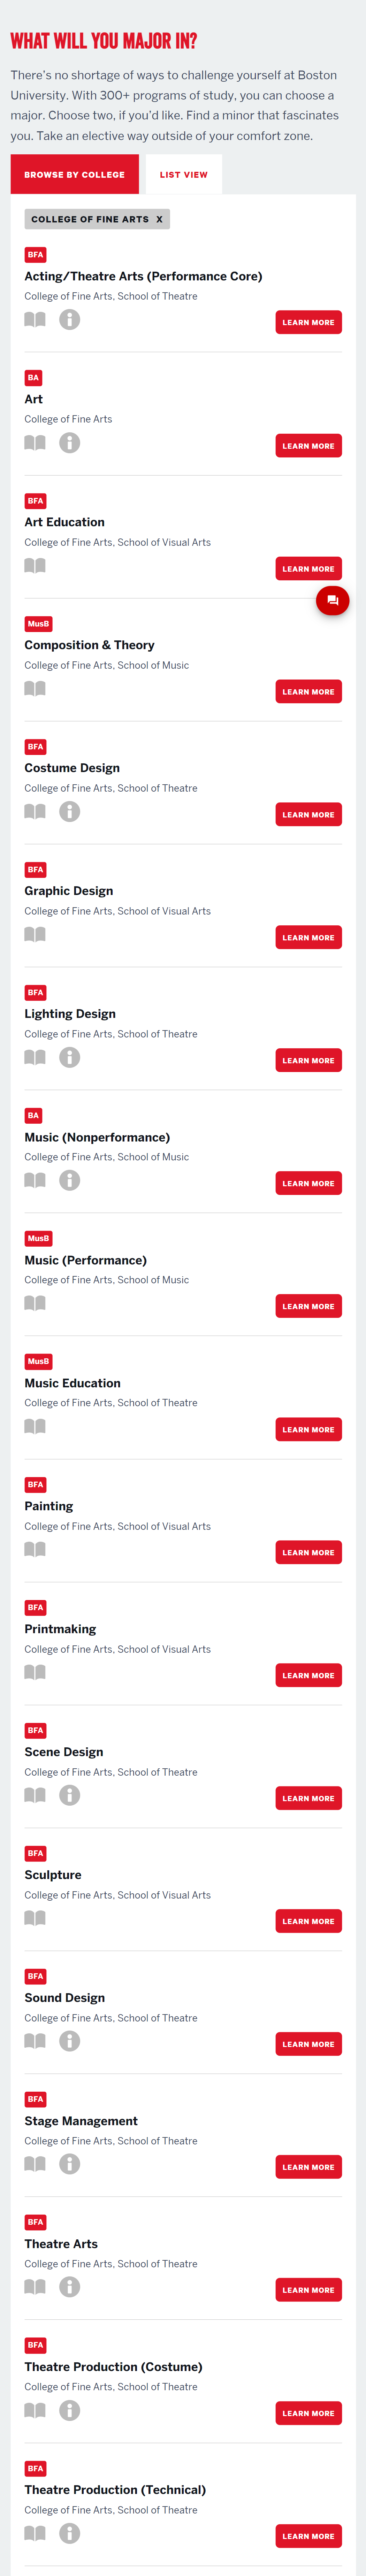
Task: Click Learn More for Music (Performance)
Action: click(308, 1306)
